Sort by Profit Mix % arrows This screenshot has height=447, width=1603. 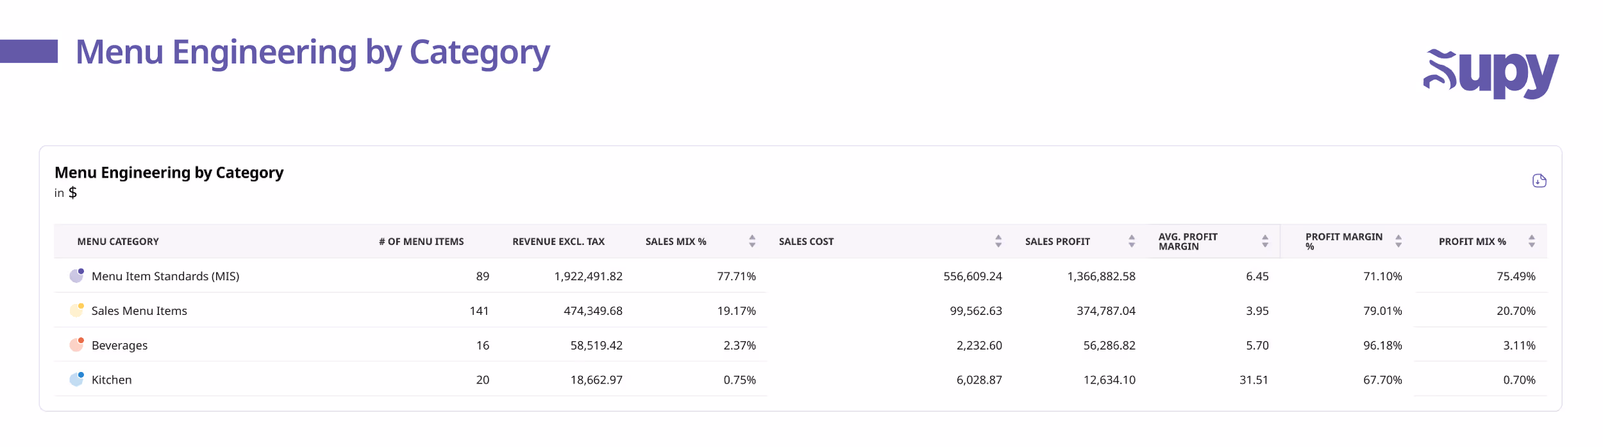(x=1532, y=241)
